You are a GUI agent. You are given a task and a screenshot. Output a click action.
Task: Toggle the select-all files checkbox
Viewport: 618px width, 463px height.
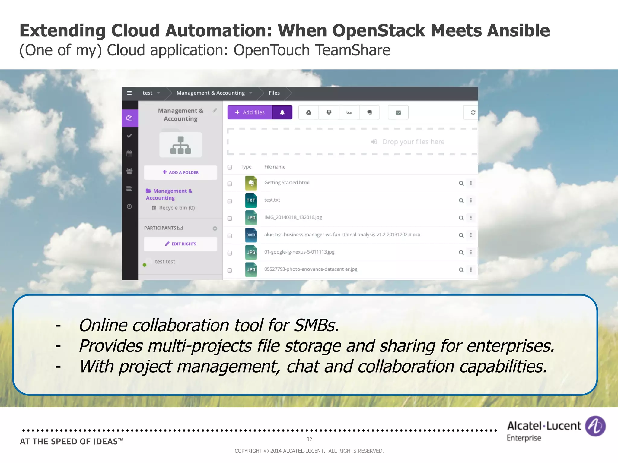(230, 167)
